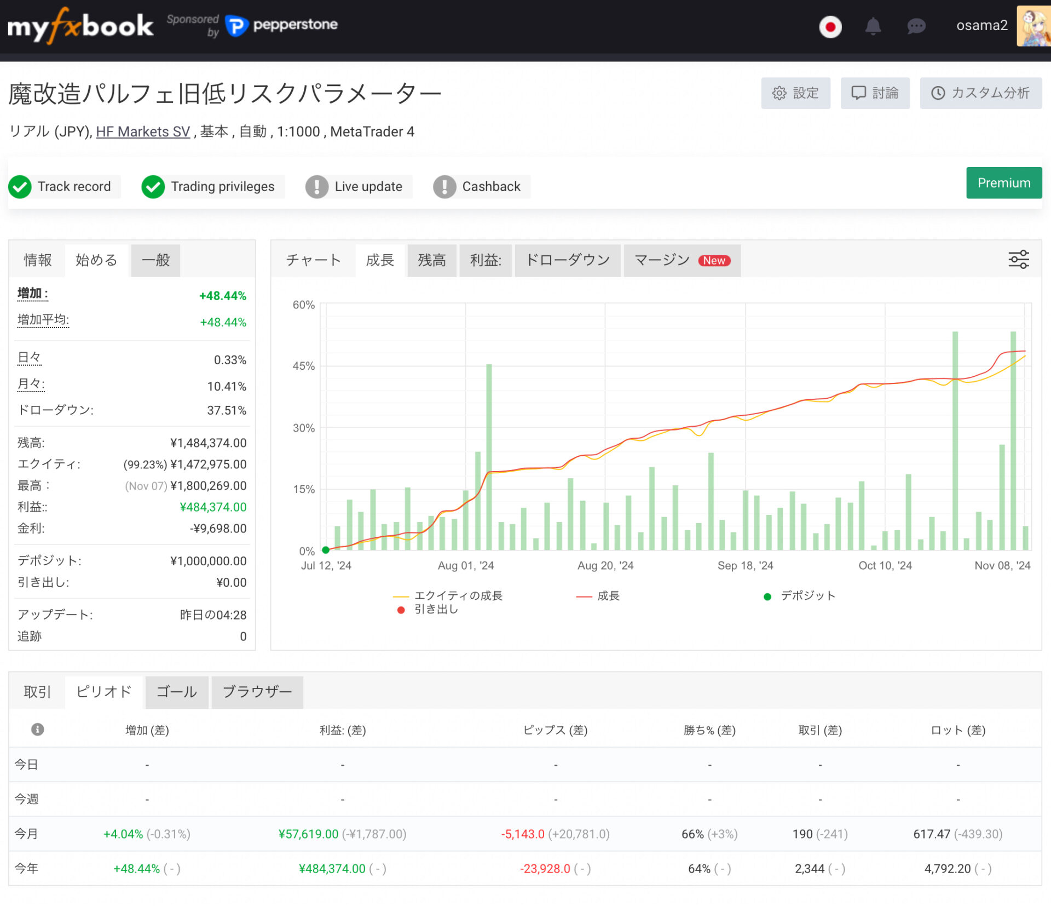This screenshot has width=1051, height=906.
Task: Click the 今月 pips -5,143.0 value
Action: [x=523, y=834]
